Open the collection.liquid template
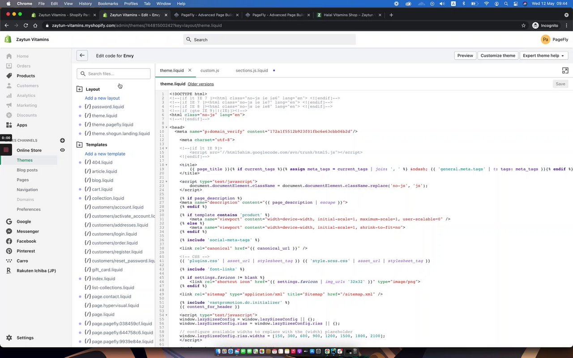Screen dimensions: 573x358 108,198
